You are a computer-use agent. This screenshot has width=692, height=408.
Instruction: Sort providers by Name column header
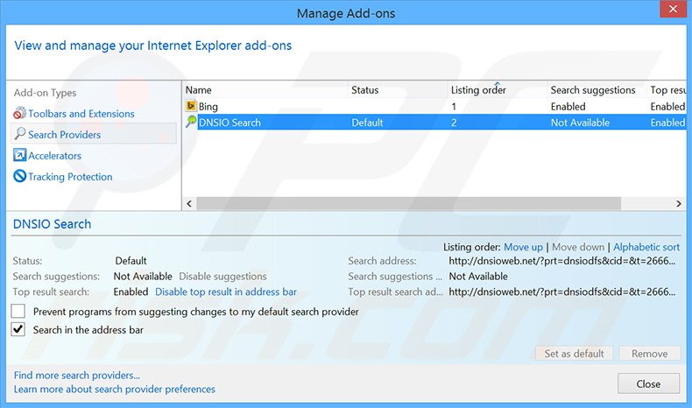pyautogui.click(x=199, y=90)
